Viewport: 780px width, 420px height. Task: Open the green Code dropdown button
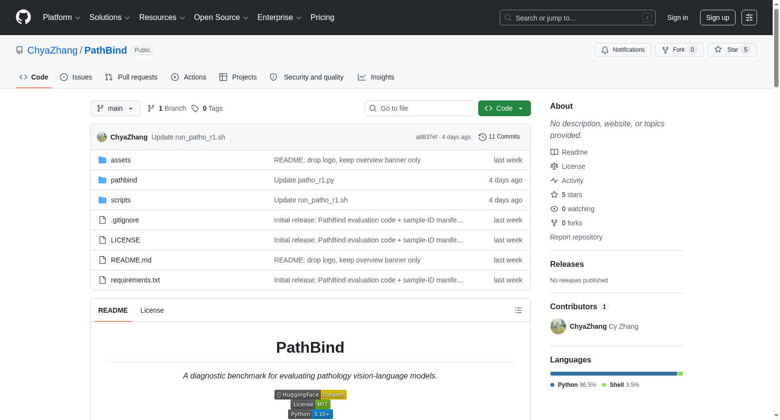(505, 108)
